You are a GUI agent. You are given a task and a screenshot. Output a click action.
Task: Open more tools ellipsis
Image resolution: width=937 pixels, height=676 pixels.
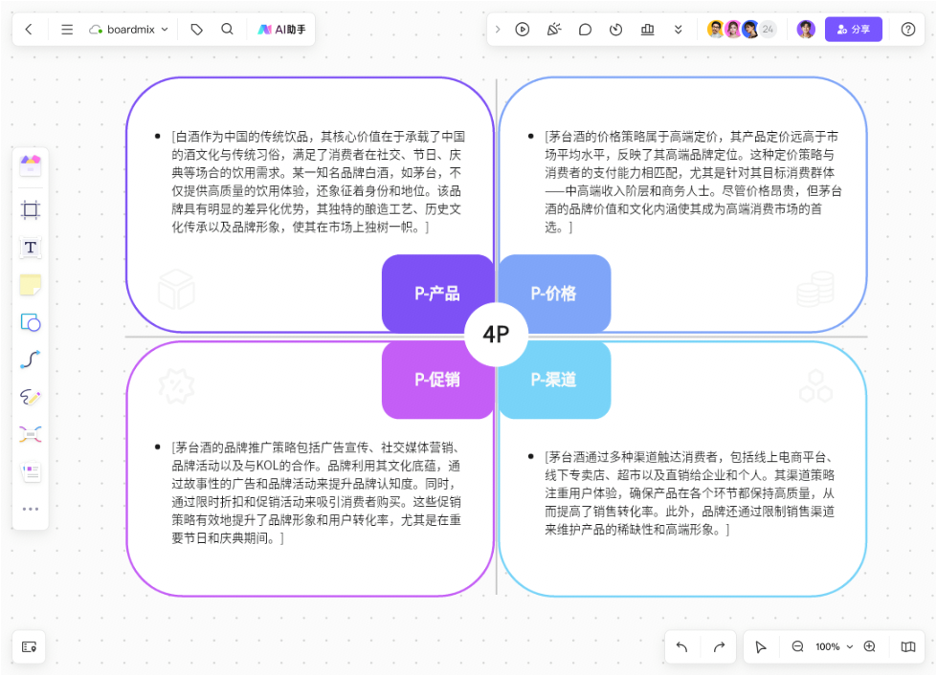click(31, 510)
